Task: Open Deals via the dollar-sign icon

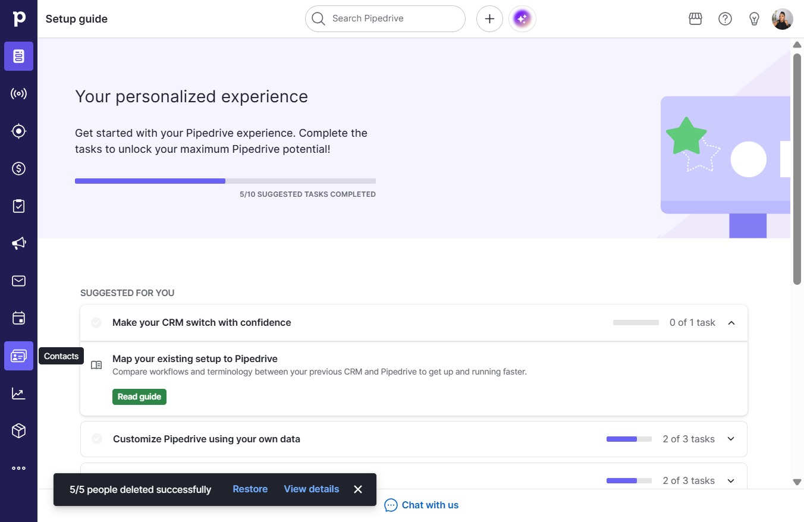Action: (x=19, y=169)
